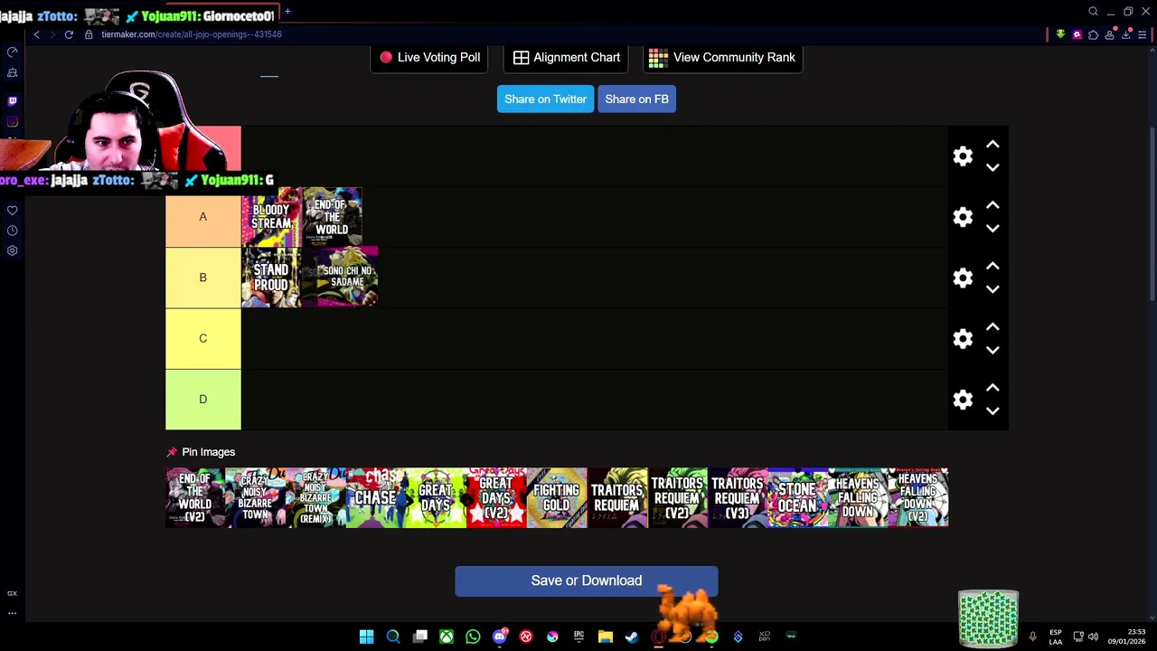The height and width of the screenshot is (651, 1157).
Task: Open the Xbox app from taskbar
Action: tap(447, 637)
